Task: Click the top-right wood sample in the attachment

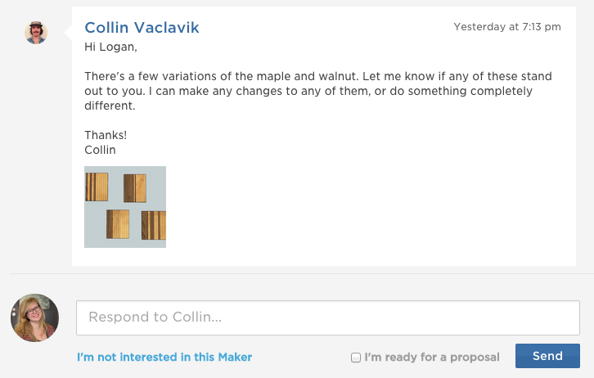Action: [x=135, y=188]
